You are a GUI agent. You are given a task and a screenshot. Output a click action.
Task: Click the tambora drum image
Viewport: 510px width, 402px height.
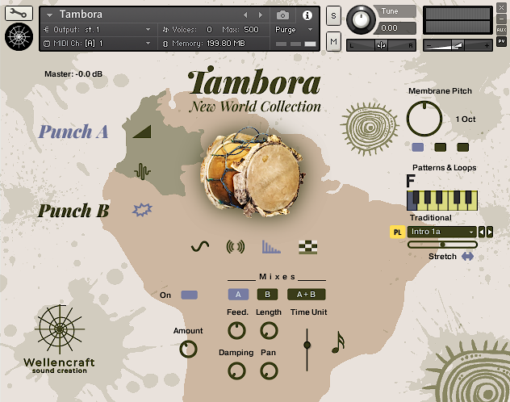point(253,172)
